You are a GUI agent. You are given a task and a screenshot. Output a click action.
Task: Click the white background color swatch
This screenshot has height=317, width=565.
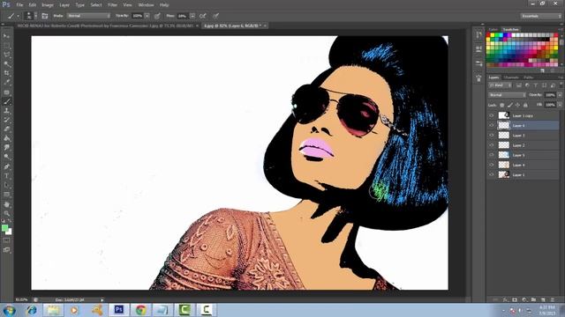9,232
